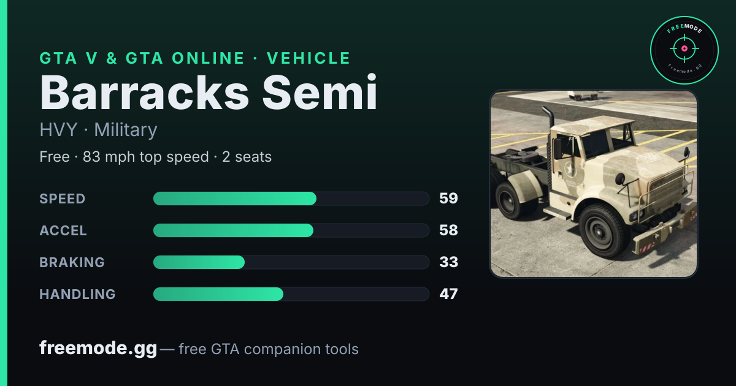The width and height of the screenshot is (736, 386).
Task: Click the SPEED label
Action: point(63,199)
